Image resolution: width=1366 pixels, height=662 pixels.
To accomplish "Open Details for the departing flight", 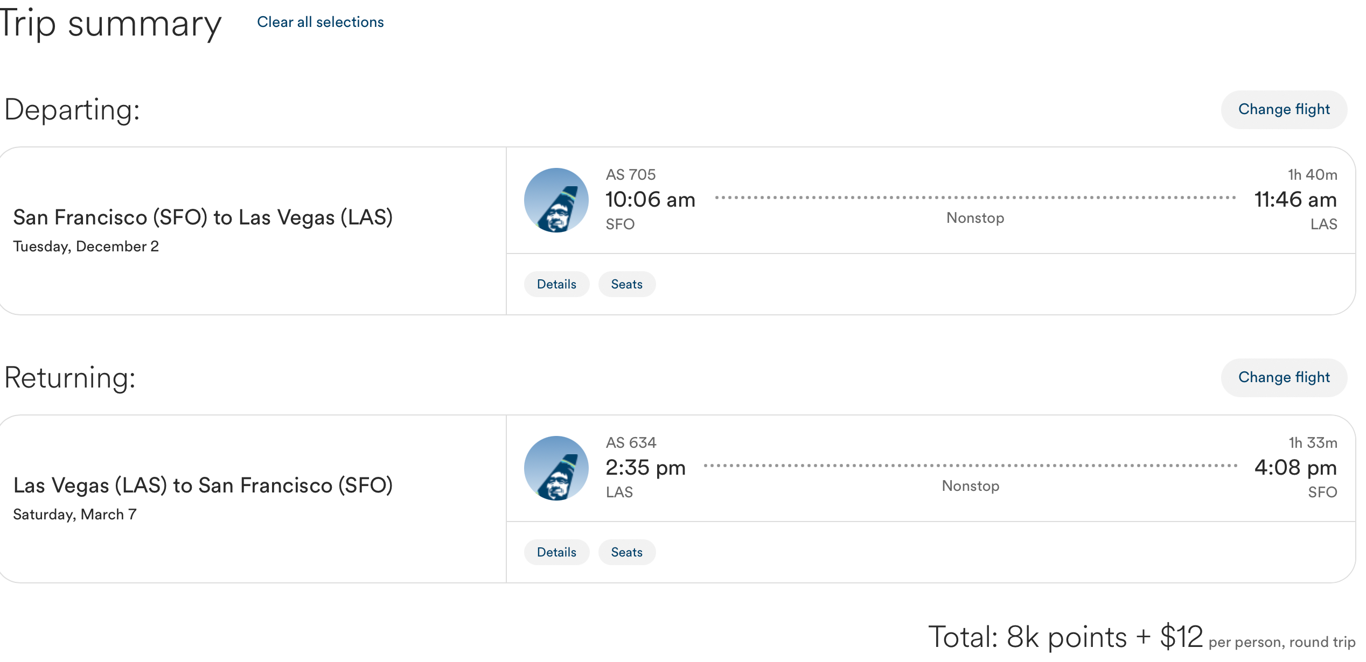I will point(556,284).
